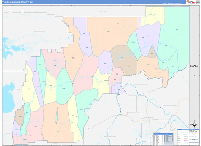This screenshot has width=201, height=146.
Task: Select the "CANADA" label on the map
Action: (x=194, y=66)
